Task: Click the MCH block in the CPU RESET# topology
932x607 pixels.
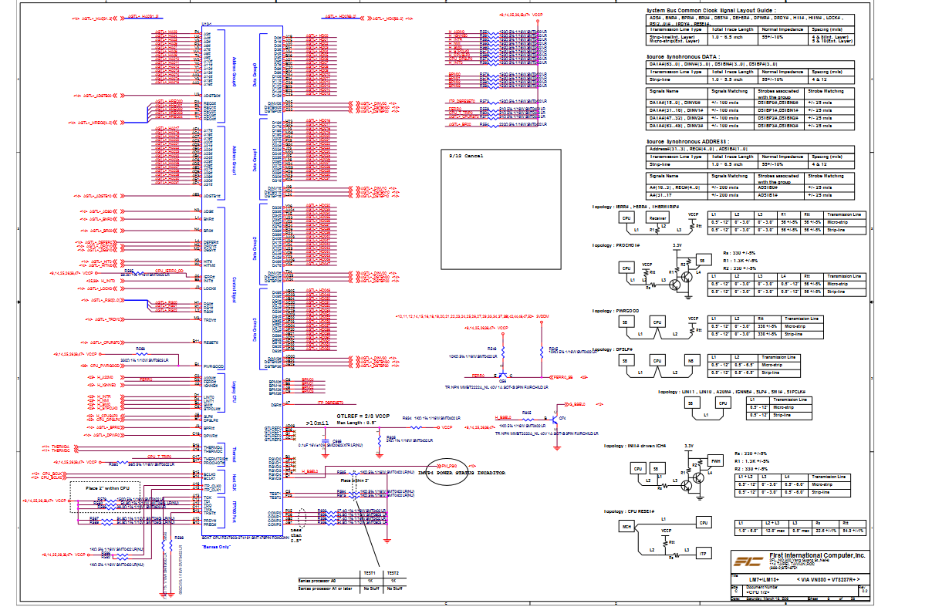Action: click(627, 528)
